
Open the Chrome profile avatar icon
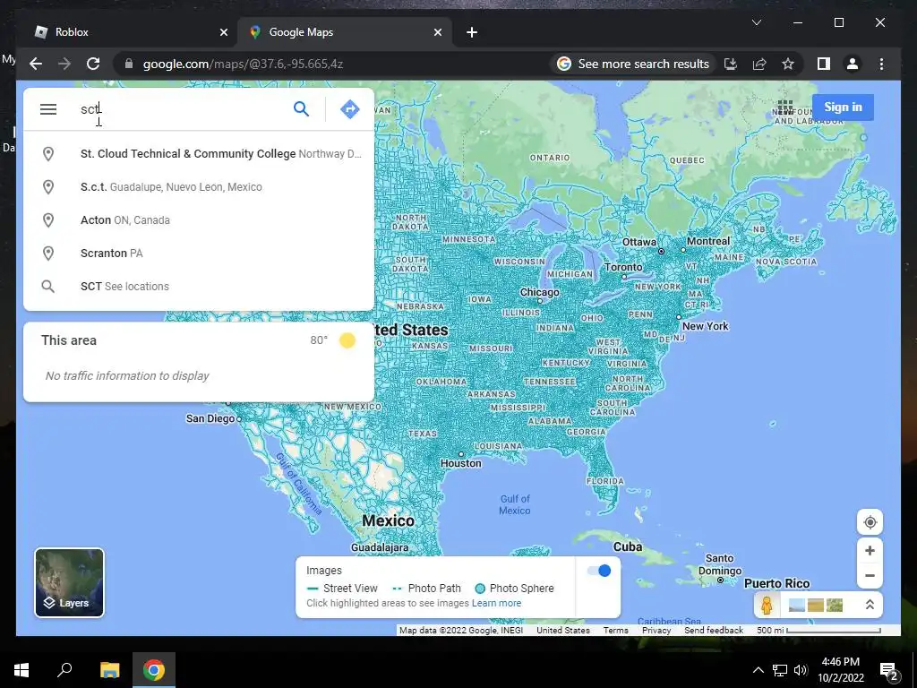[x=853, y=64]
